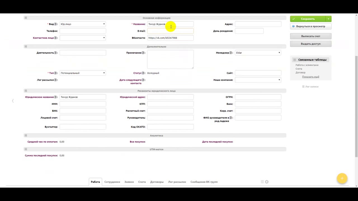This screenshot has height=201, width=358.
Task: Click Вернуться в просмотр button
Action: pyautogui.click(x=311, y=26)
